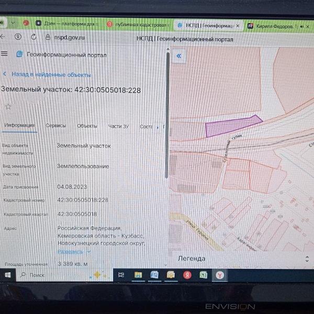The width and height of the screenshot is (314, 314).
Task: Reload the page with the refresh icon
Action: (33, 37)
